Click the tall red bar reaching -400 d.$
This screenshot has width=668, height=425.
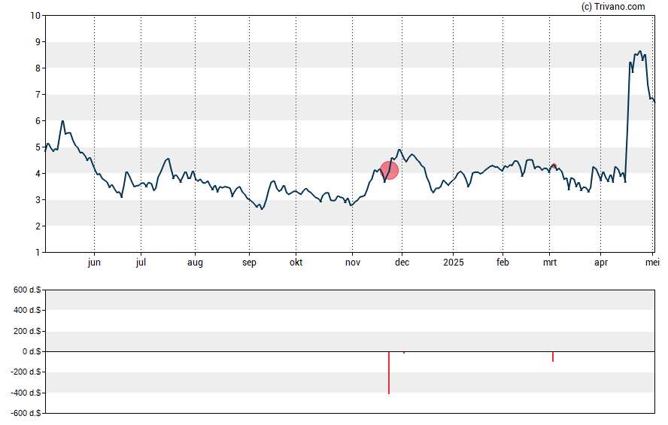point(389,372)
